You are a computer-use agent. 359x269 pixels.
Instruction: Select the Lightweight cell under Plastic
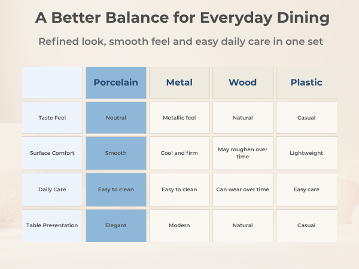[x=306, y=153]
